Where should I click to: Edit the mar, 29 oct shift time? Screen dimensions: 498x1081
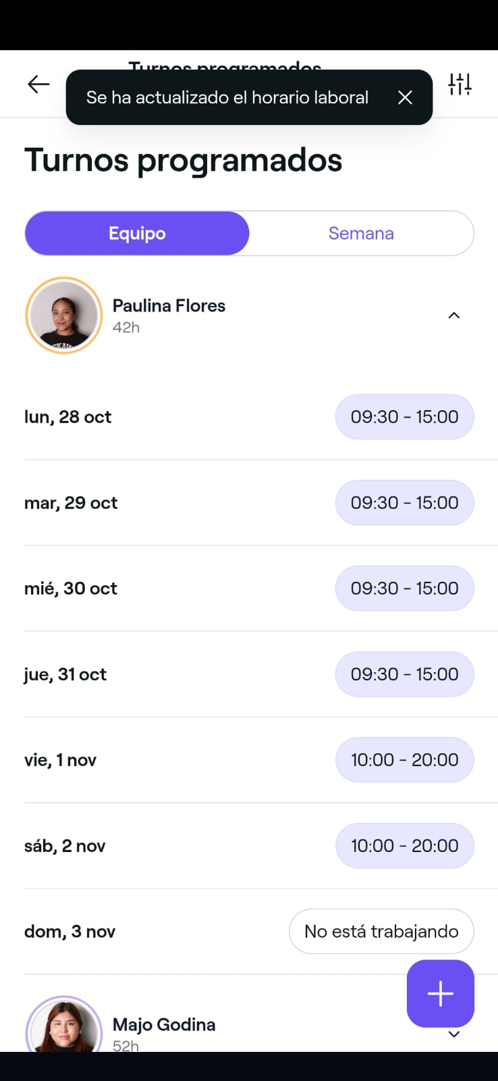[404, 503]
